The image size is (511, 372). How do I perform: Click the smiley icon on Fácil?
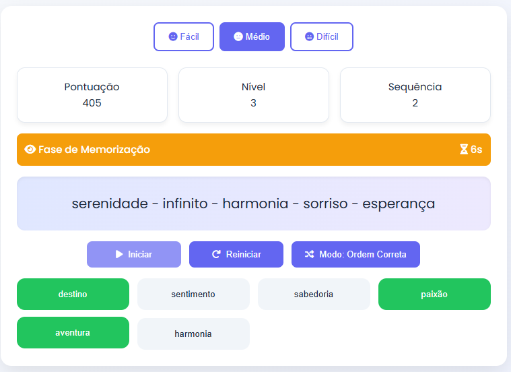173,37
